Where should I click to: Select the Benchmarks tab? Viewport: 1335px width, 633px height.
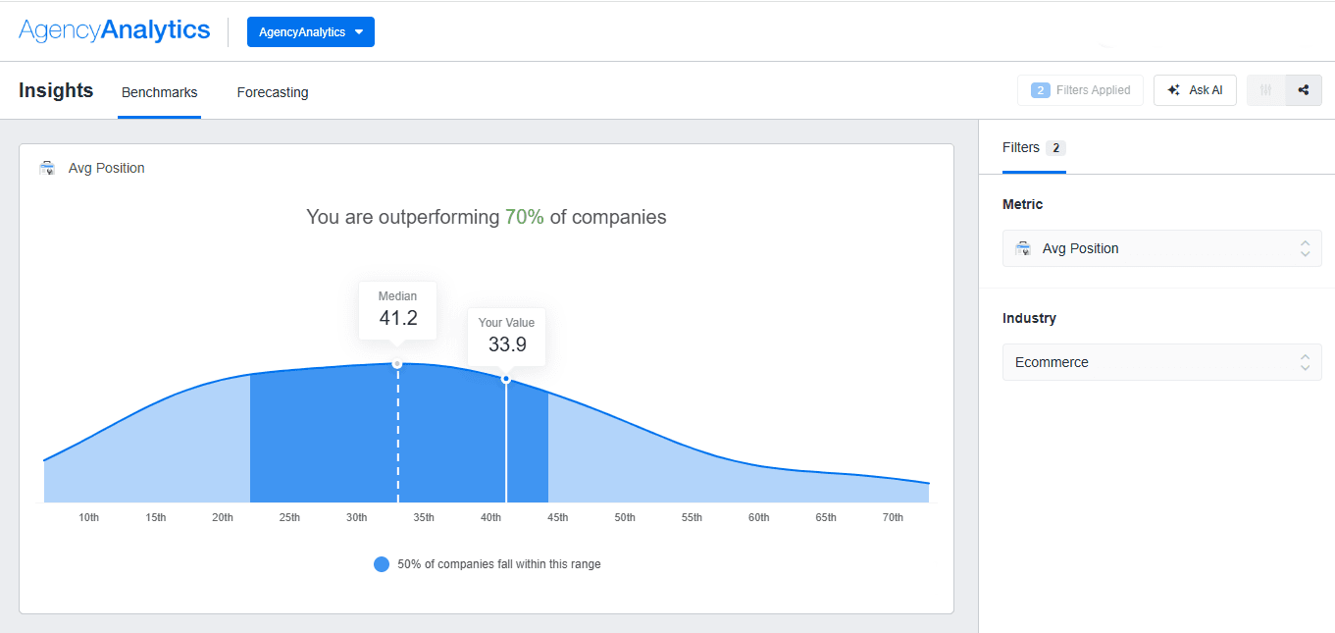pyautogui.click(x=159, y=92)
